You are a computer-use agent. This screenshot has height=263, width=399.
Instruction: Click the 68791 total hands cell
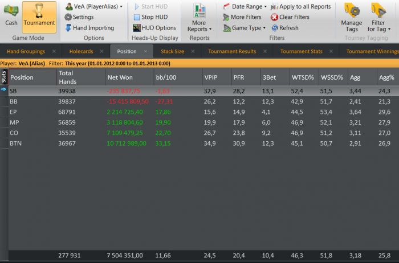pyautogui.click(x=67, y=112)
